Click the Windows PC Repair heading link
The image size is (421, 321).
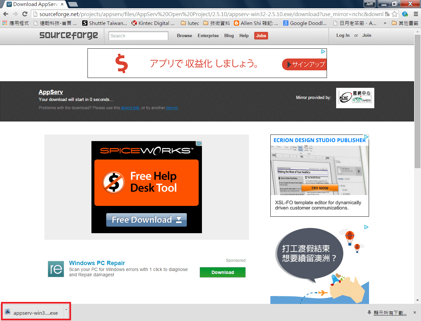point(97,263)
